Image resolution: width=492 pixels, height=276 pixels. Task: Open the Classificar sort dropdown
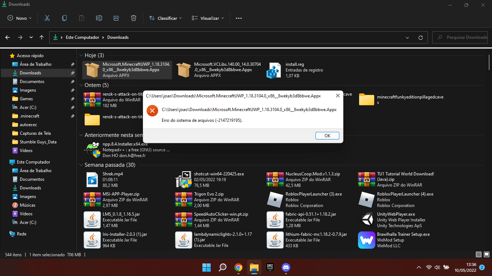(165, 18)
